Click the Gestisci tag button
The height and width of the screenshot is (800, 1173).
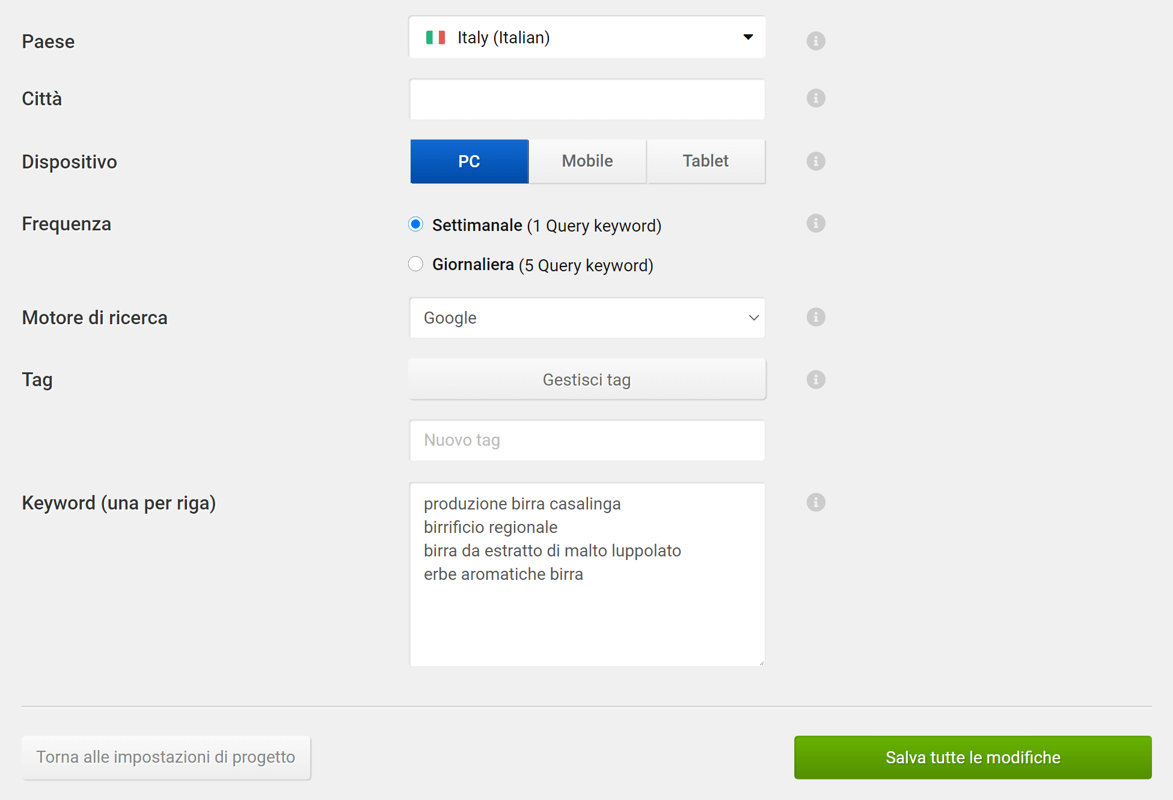pos(587,380)
